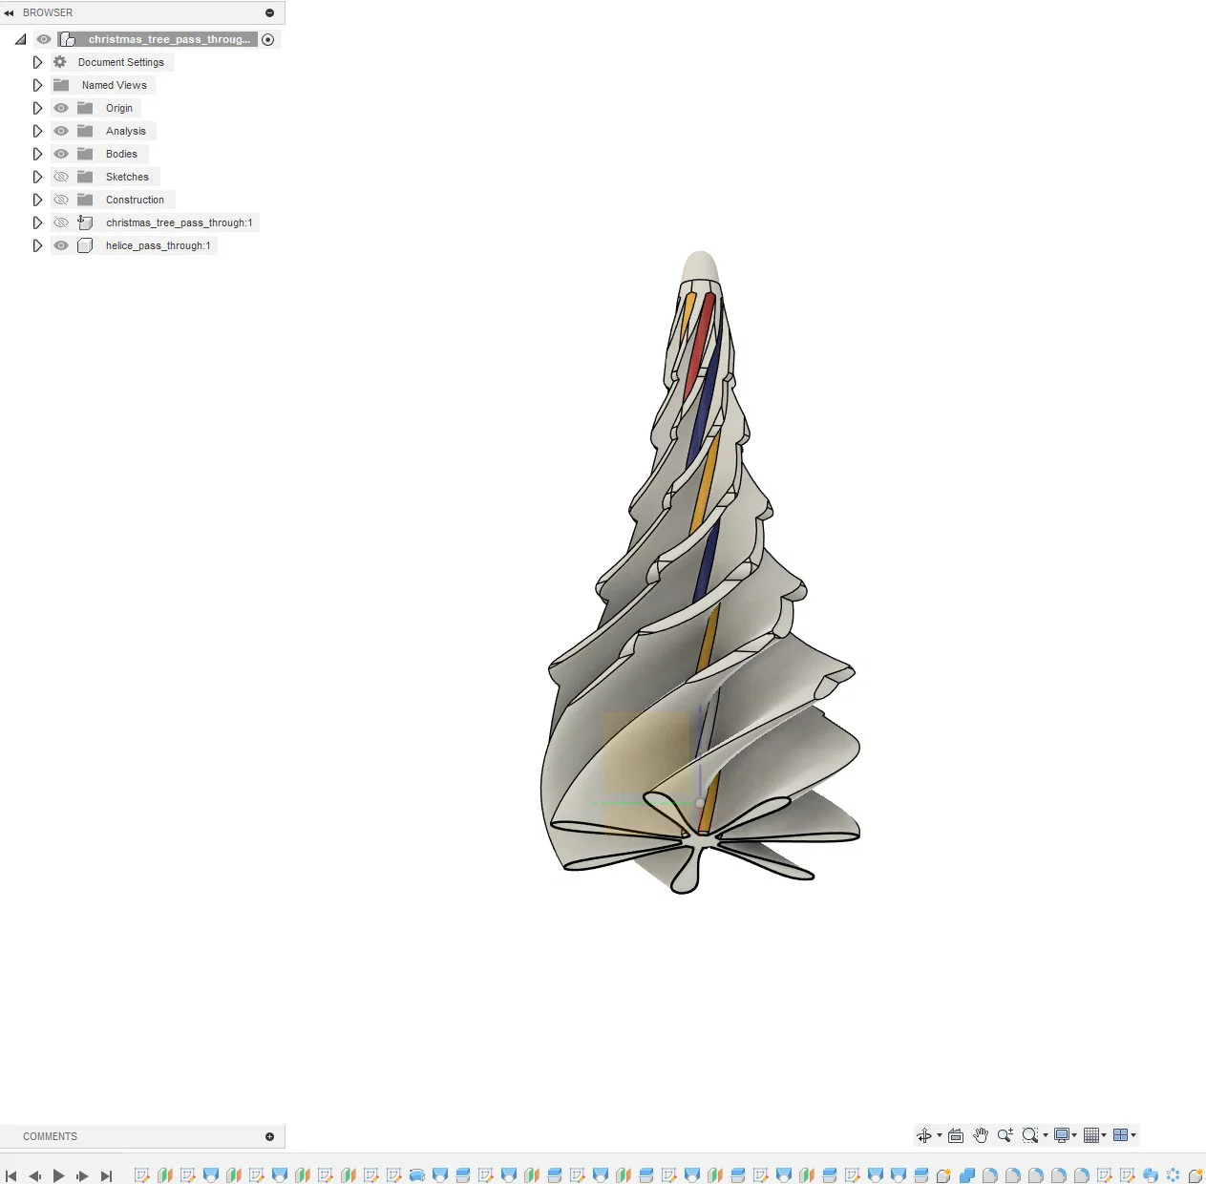Image resolution: width=1206 pixels, height=1184 pixels.
Task: Select first sketch feature in timeline
Action: click(x=142, y=1175)
